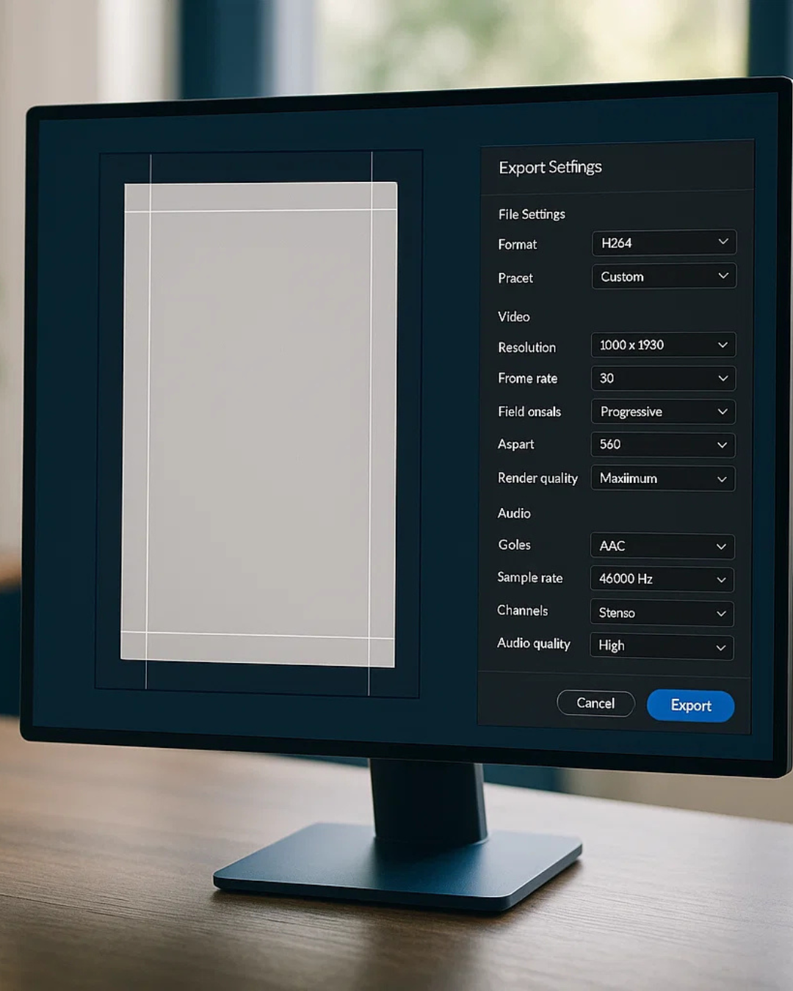Screen dimensions: 793x991
Task: Expand the Channels dropdown set to Stenso
Action: coord(660,613)
